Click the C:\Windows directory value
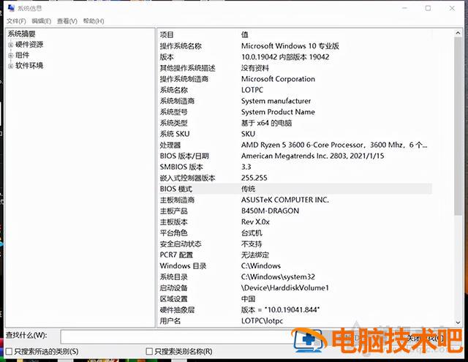 [x=261, y=266]
